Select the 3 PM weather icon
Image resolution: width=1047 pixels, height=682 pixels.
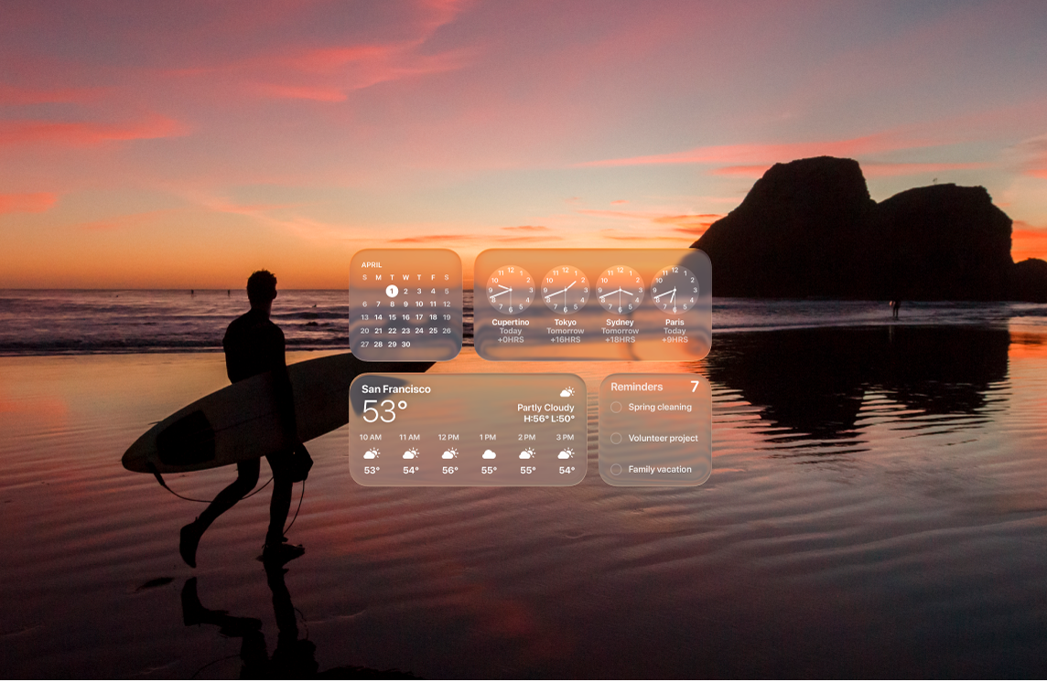click(567, 453)
